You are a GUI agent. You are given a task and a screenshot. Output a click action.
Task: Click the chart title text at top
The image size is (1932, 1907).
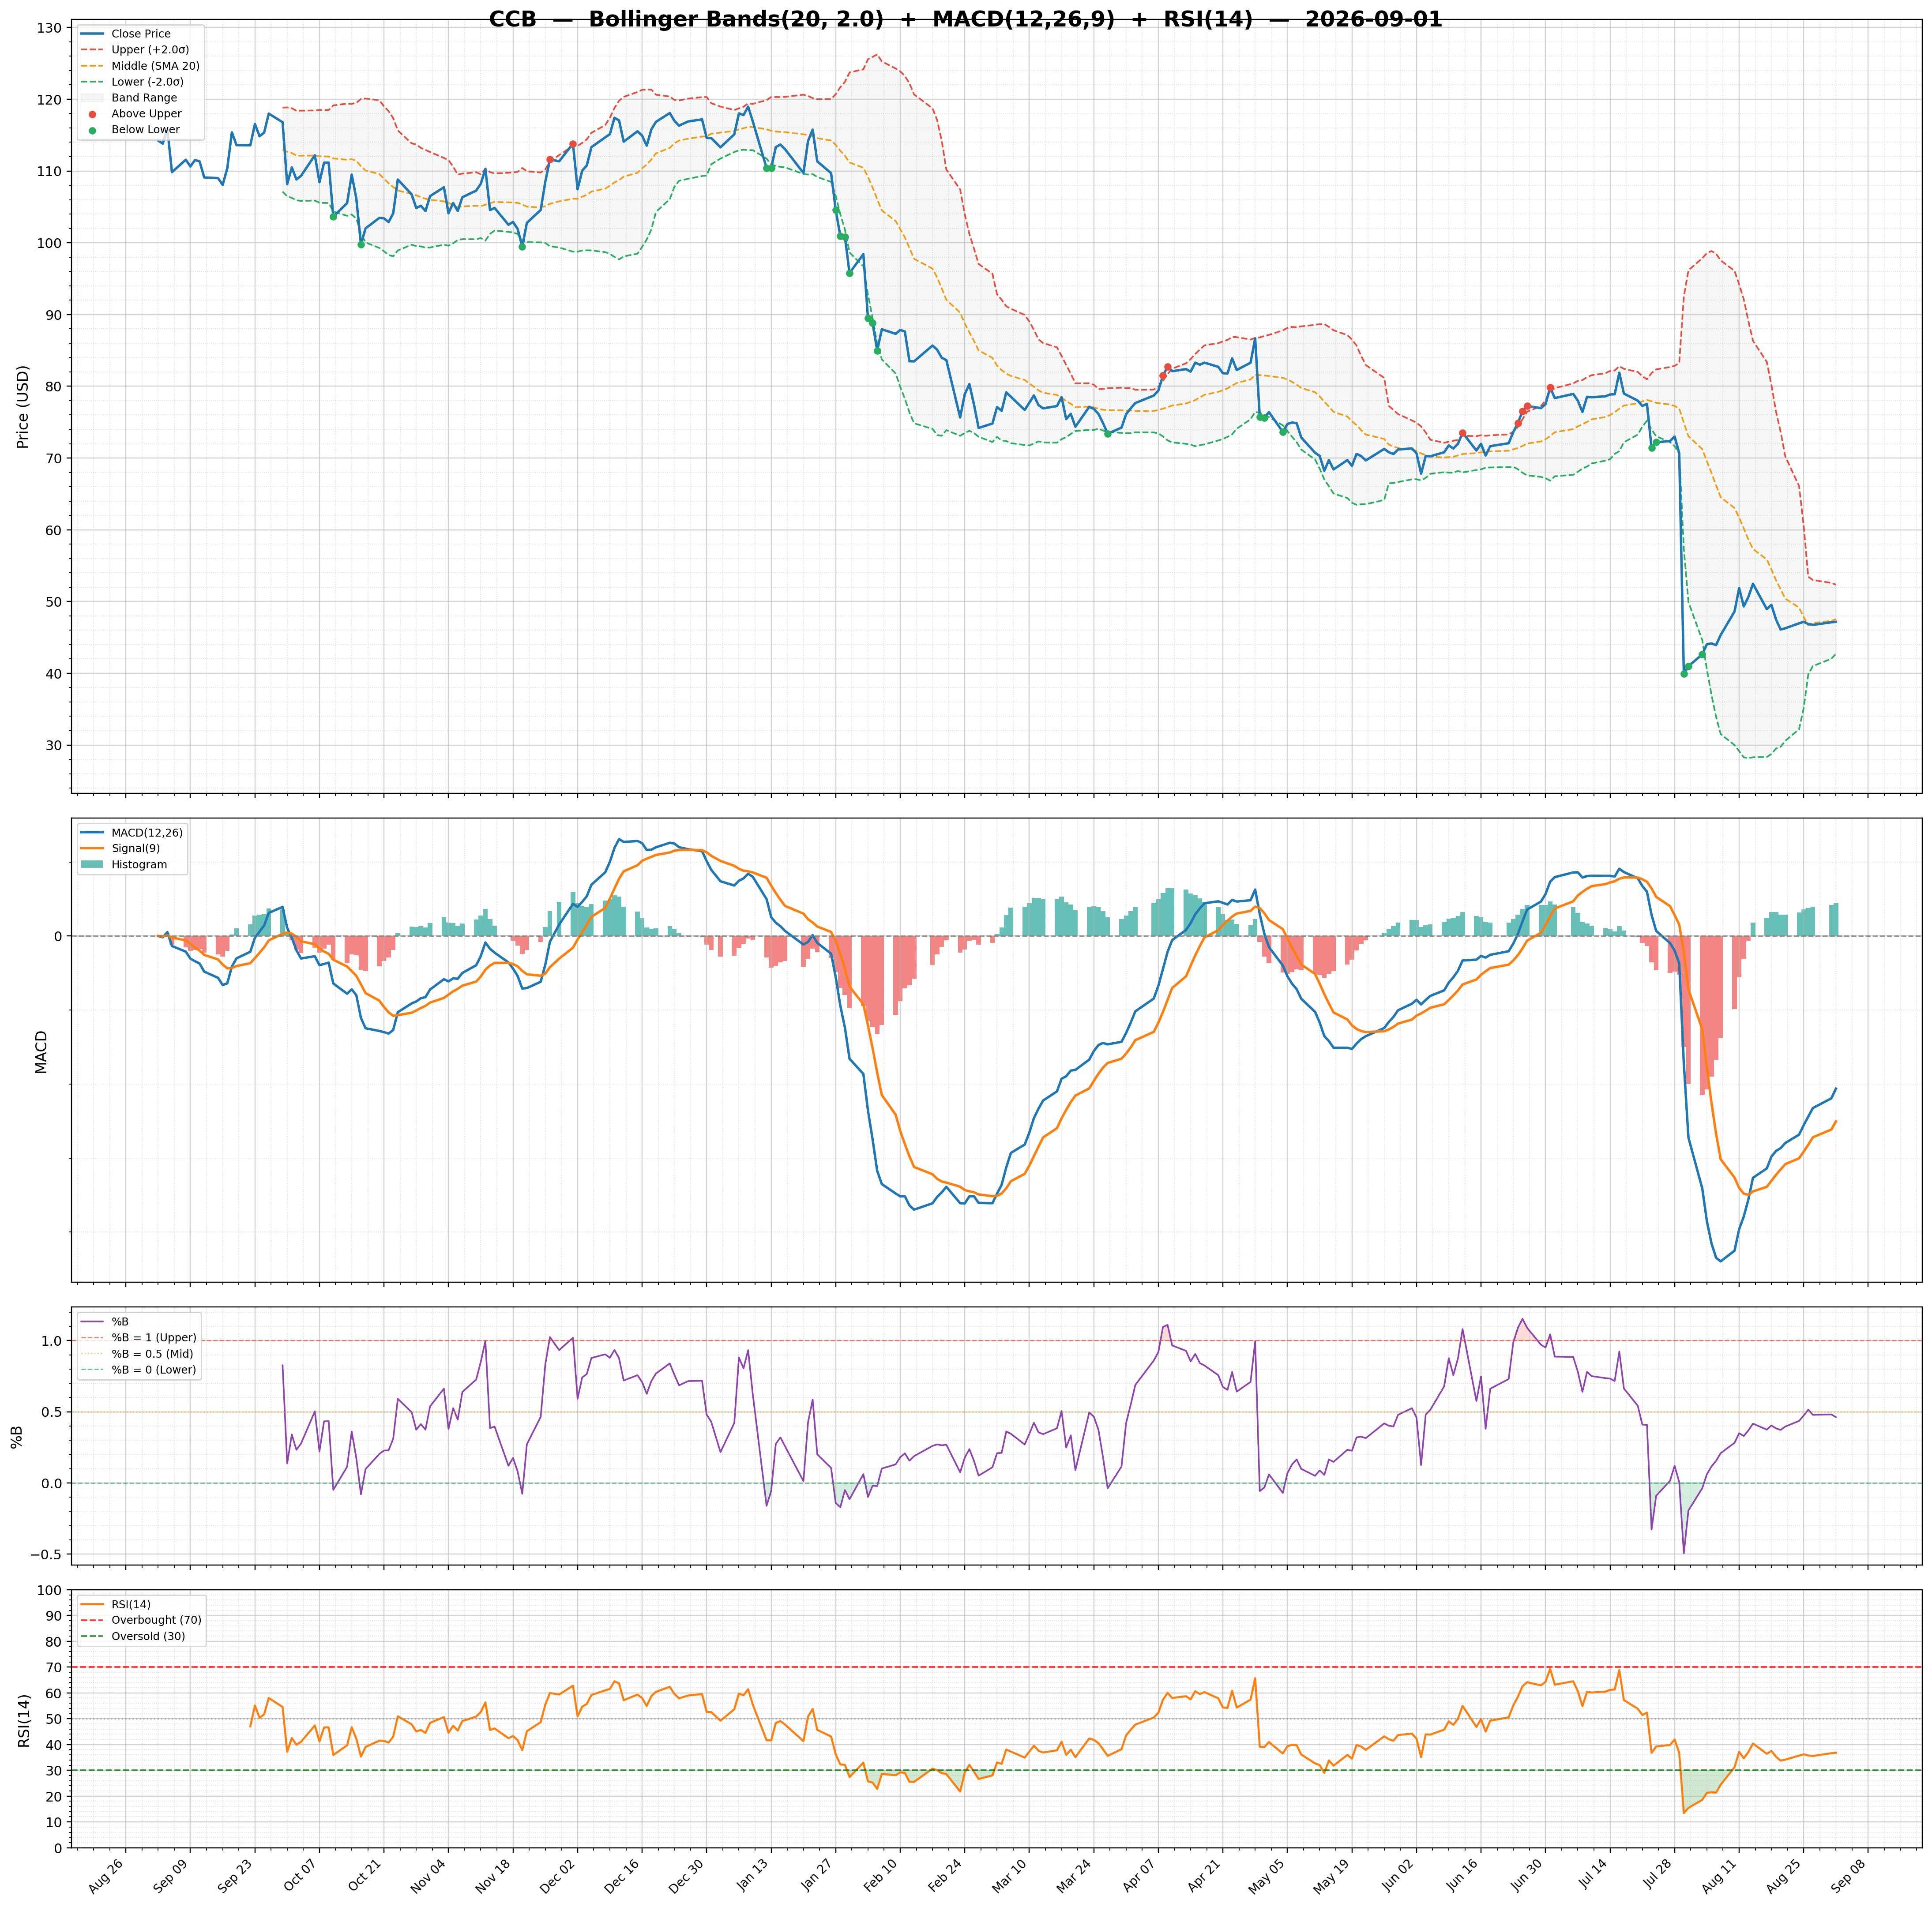click(965, 19)
